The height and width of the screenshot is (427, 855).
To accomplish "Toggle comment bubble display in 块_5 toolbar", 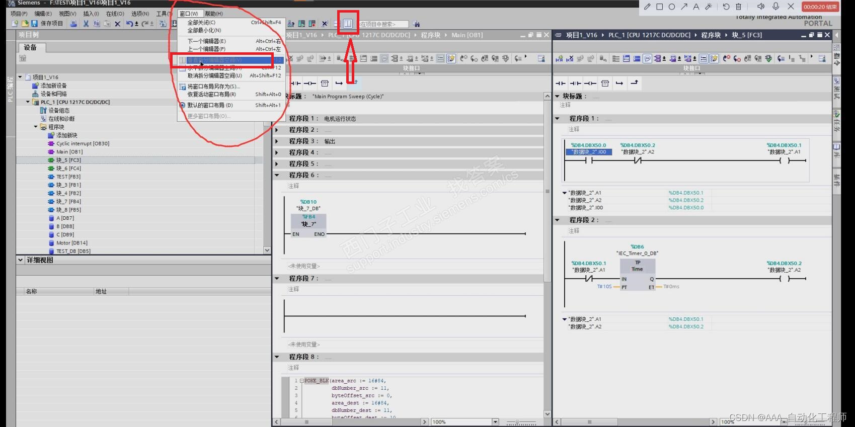I will pos(647,59).
